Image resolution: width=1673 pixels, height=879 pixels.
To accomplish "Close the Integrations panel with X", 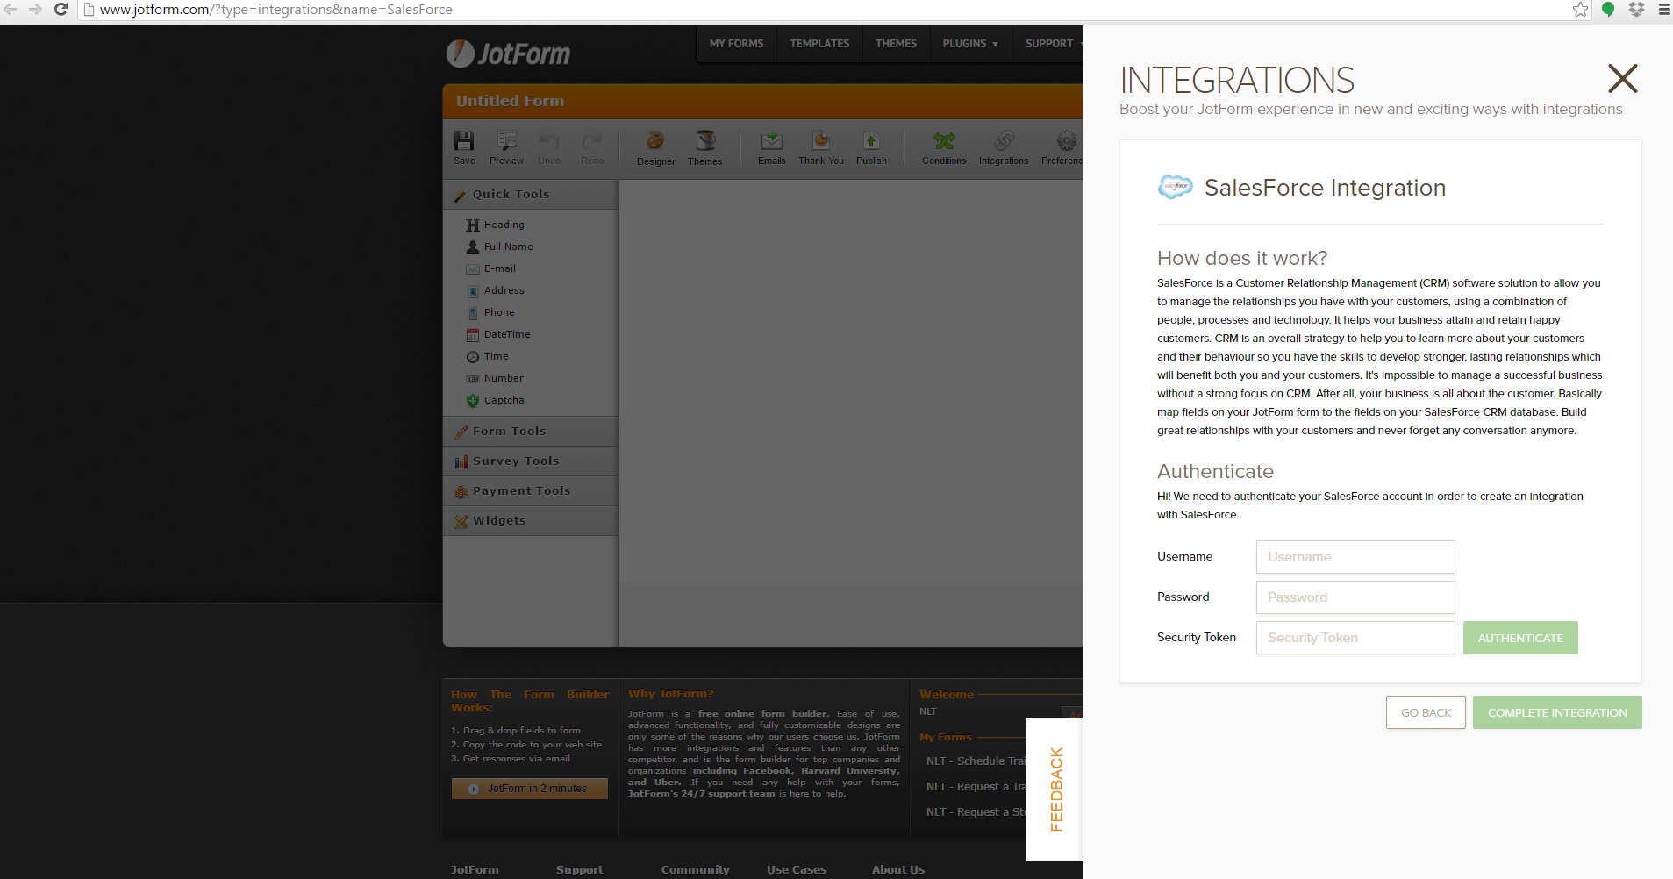I will 1622,79.
